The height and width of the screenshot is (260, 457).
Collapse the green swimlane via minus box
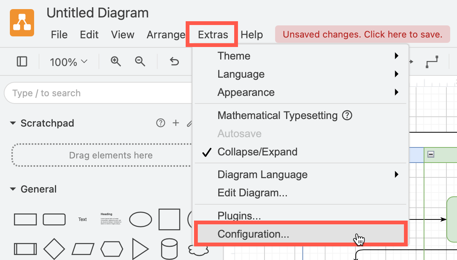point(431,154)
